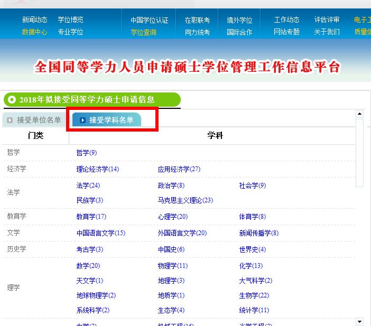Click the 接受学科名单 tab arrow icon
The image size is (371, 326).
click(x=82, y=120)
